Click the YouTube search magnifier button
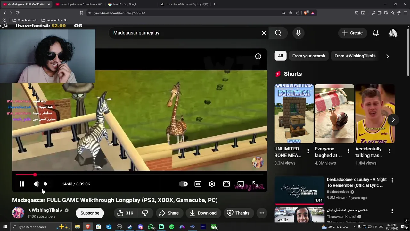Viewport: 410px width, 231px height. tap(278, 33)
